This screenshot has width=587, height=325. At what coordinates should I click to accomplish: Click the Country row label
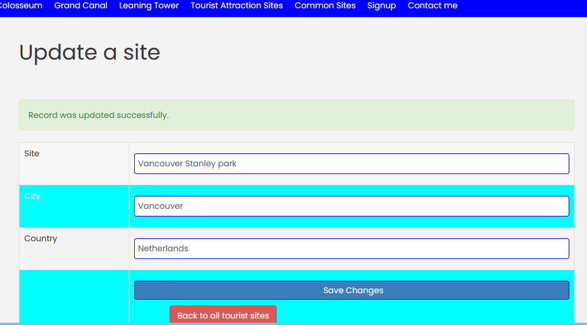(41, 238)
